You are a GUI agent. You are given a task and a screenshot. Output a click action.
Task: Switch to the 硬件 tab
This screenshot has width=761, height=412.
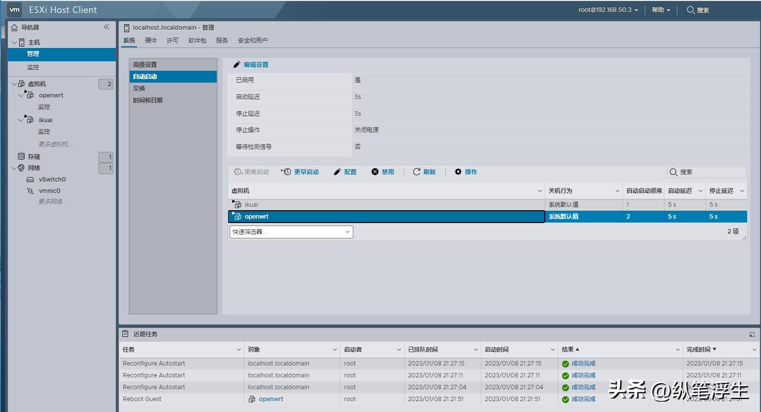[x=151, y=40]
